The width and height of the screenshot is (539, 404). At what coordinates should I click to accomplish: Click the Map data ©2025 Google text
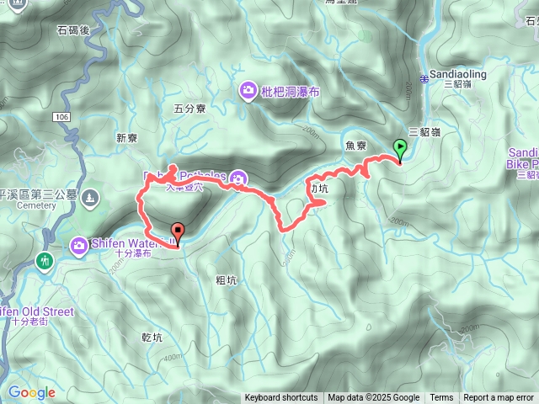pyautogui.click(x=374, y=398)
